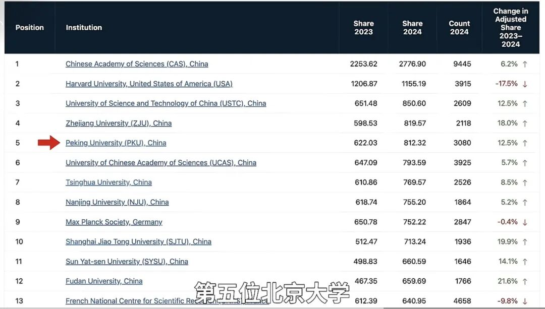The image size is (545, 309).
Task: Click Harvard University institution link
Action: coord(149,84)
